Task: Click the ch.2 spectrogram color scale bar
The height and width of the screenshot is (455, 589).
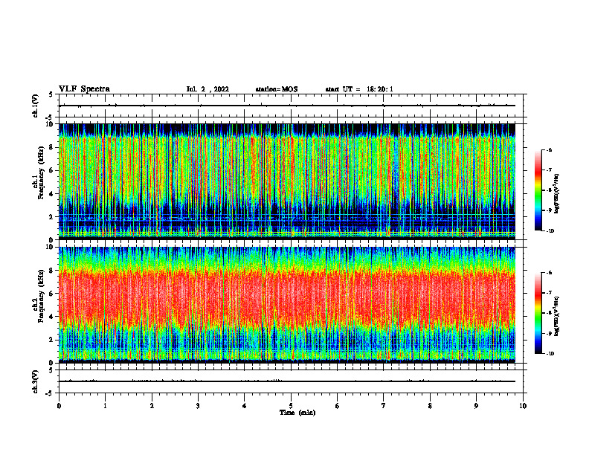Action: [x=538, y=313]
